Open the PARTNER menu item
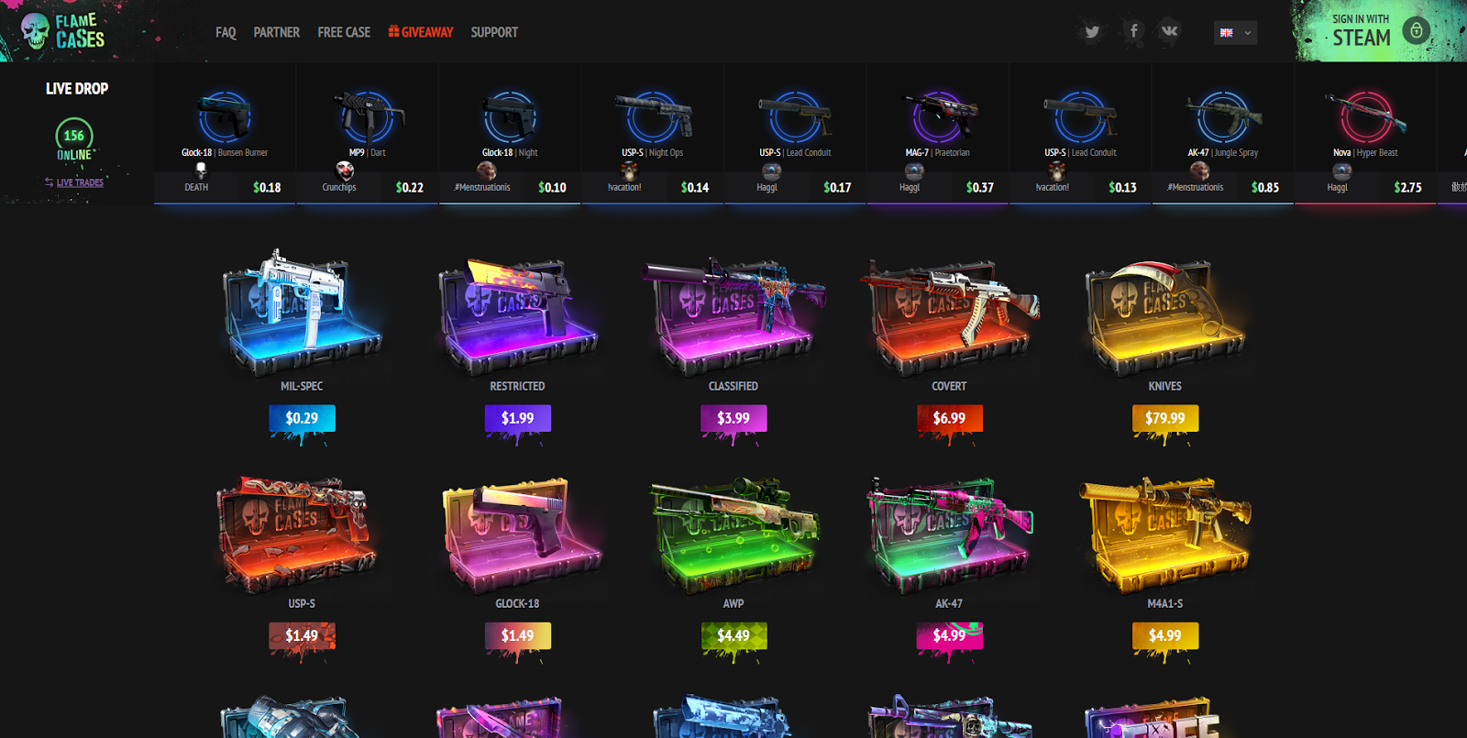 (x=276, y=32)
